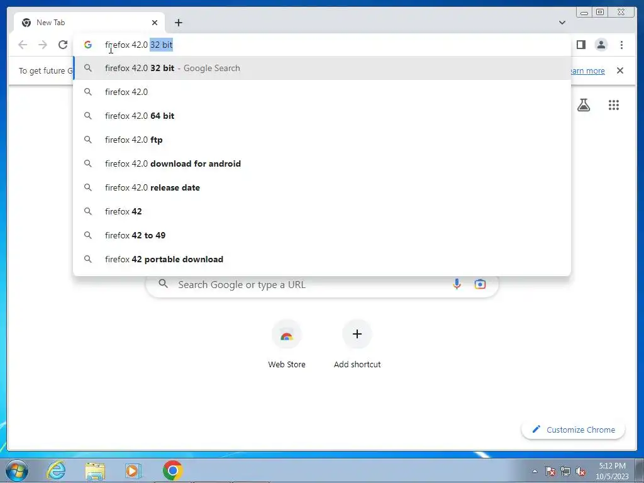Pick 'firefox 42.0 release date' suggestion
The width and height of the screenshot is (644, 483).
click(x=322, y=187)
